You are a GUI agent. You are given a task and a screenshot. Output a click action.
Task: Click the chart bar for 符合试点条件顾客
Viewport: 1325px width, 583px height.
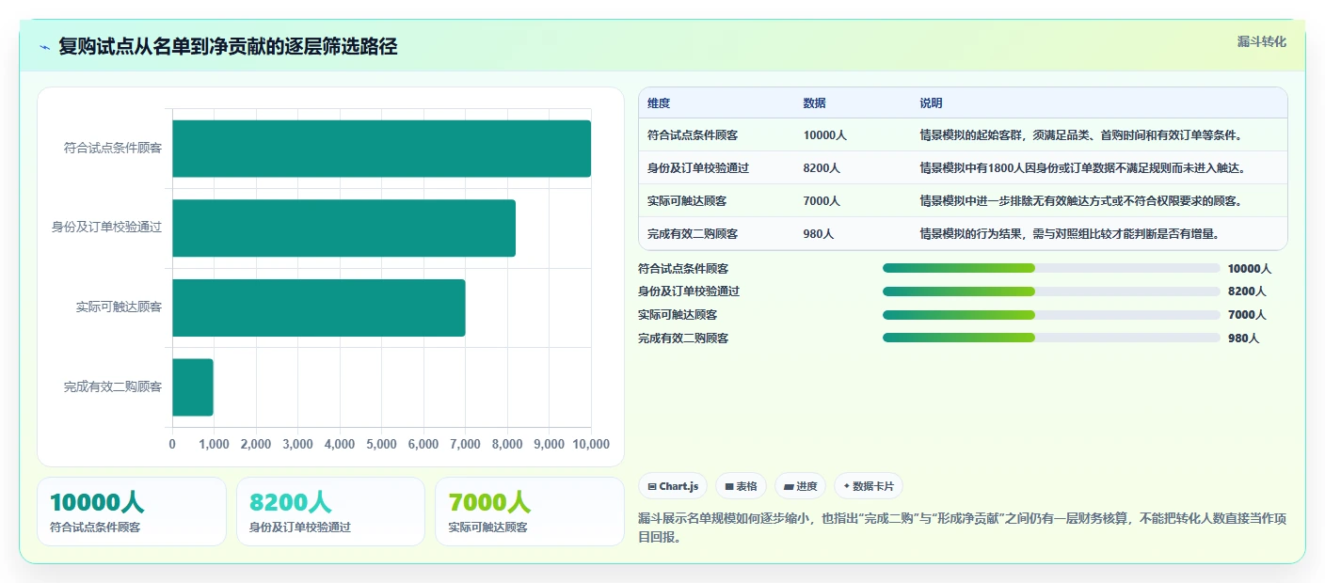381,149
